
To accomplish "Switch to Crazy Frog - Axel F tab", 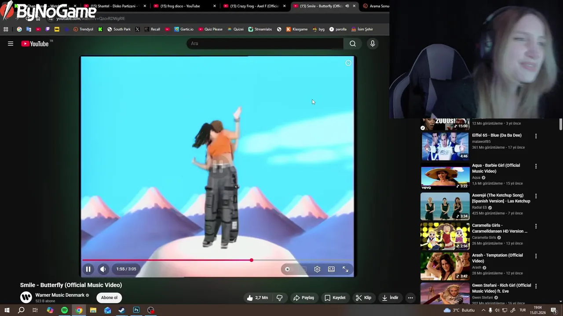I will pyautogui.click(x=254, y=6).
